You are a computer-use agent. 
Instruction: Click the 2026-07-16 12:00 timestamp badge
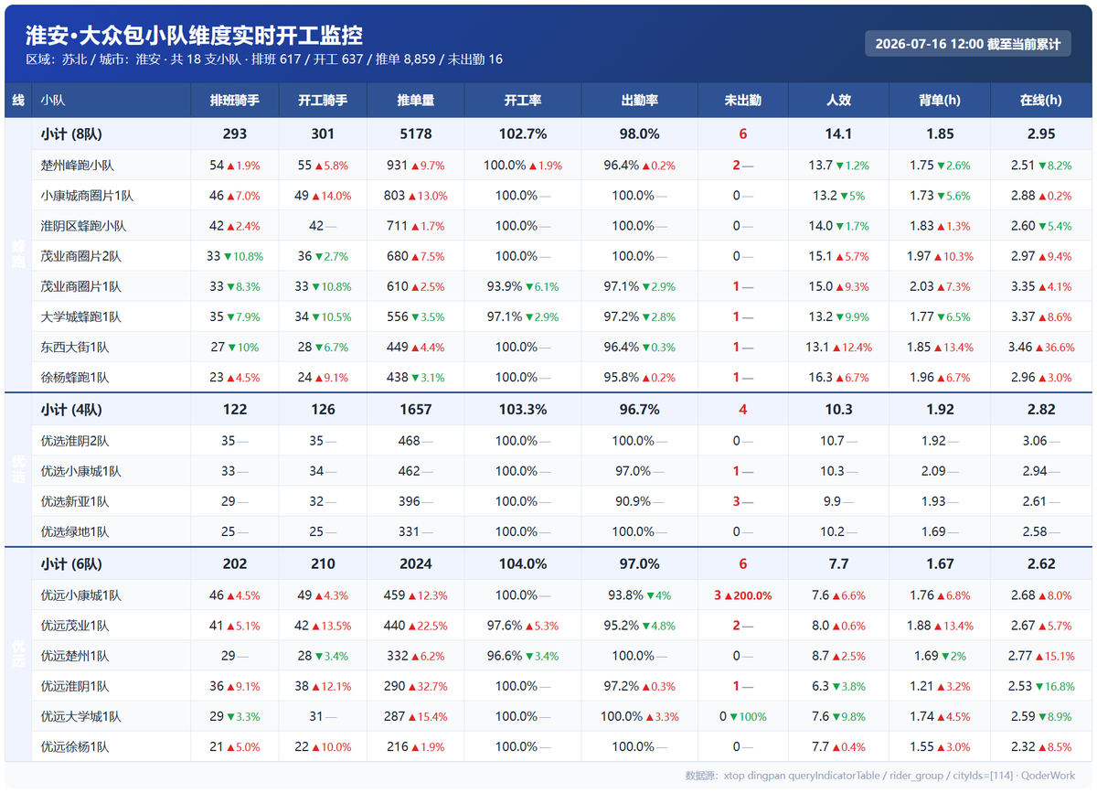967,44
